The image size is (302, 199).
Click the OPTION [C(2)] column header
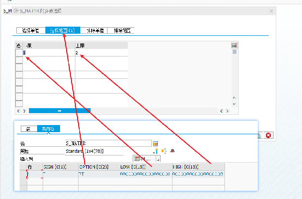99,167
